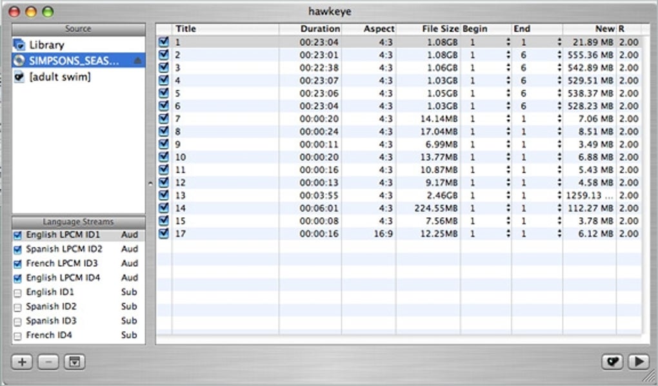Screen dimensions: 658x386
Task: Enable Spanish ID2 subtitle stream
Action: tap(17, 307)
